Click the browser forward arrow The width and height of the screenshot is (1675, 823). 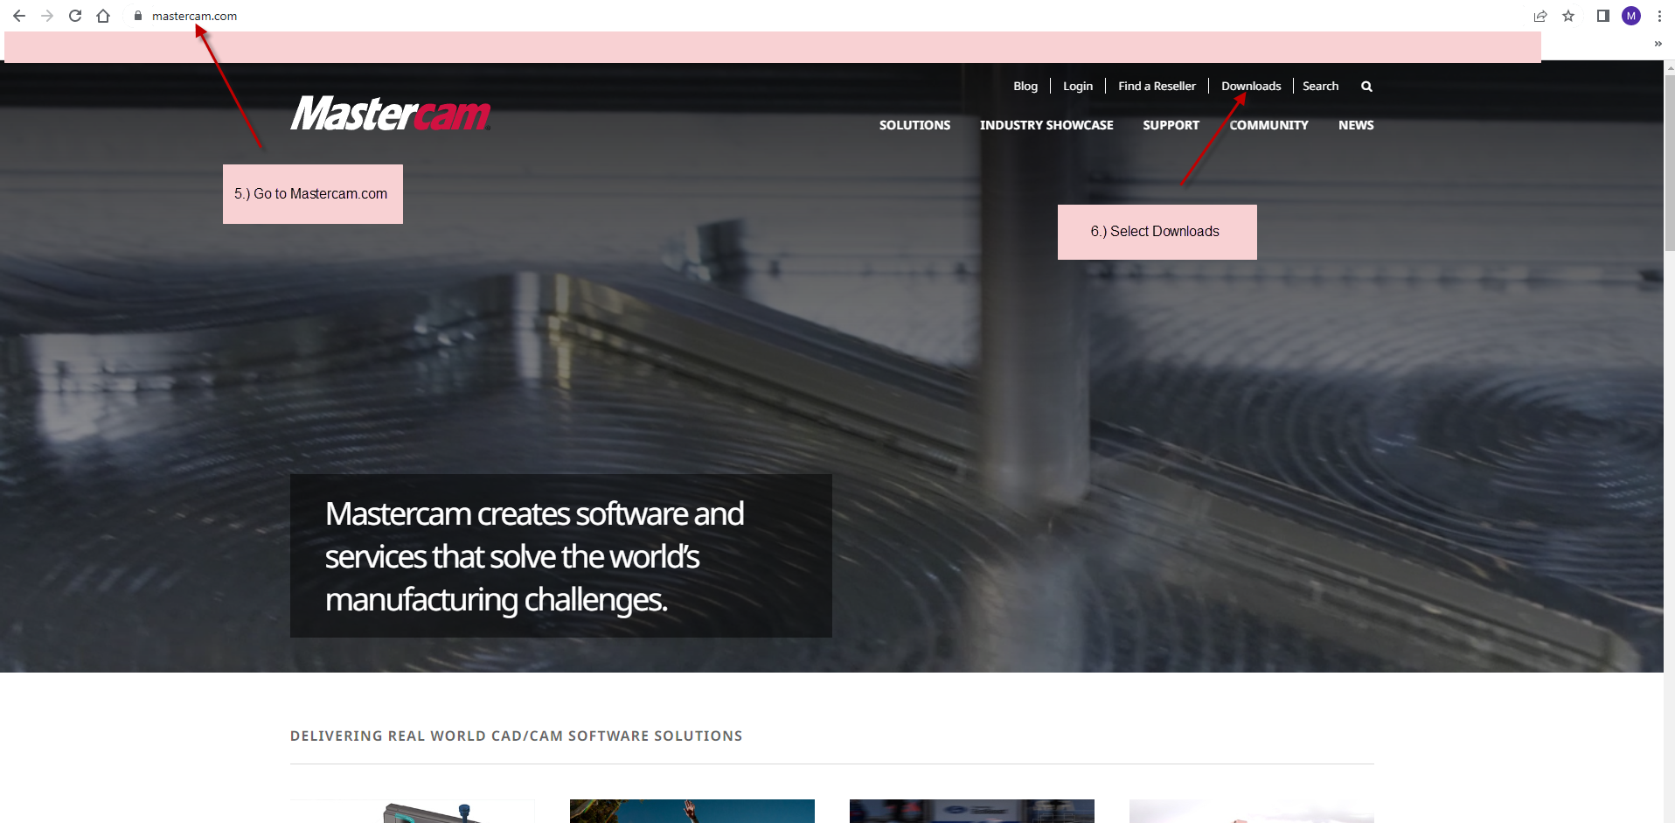click(x=47, y=16)
